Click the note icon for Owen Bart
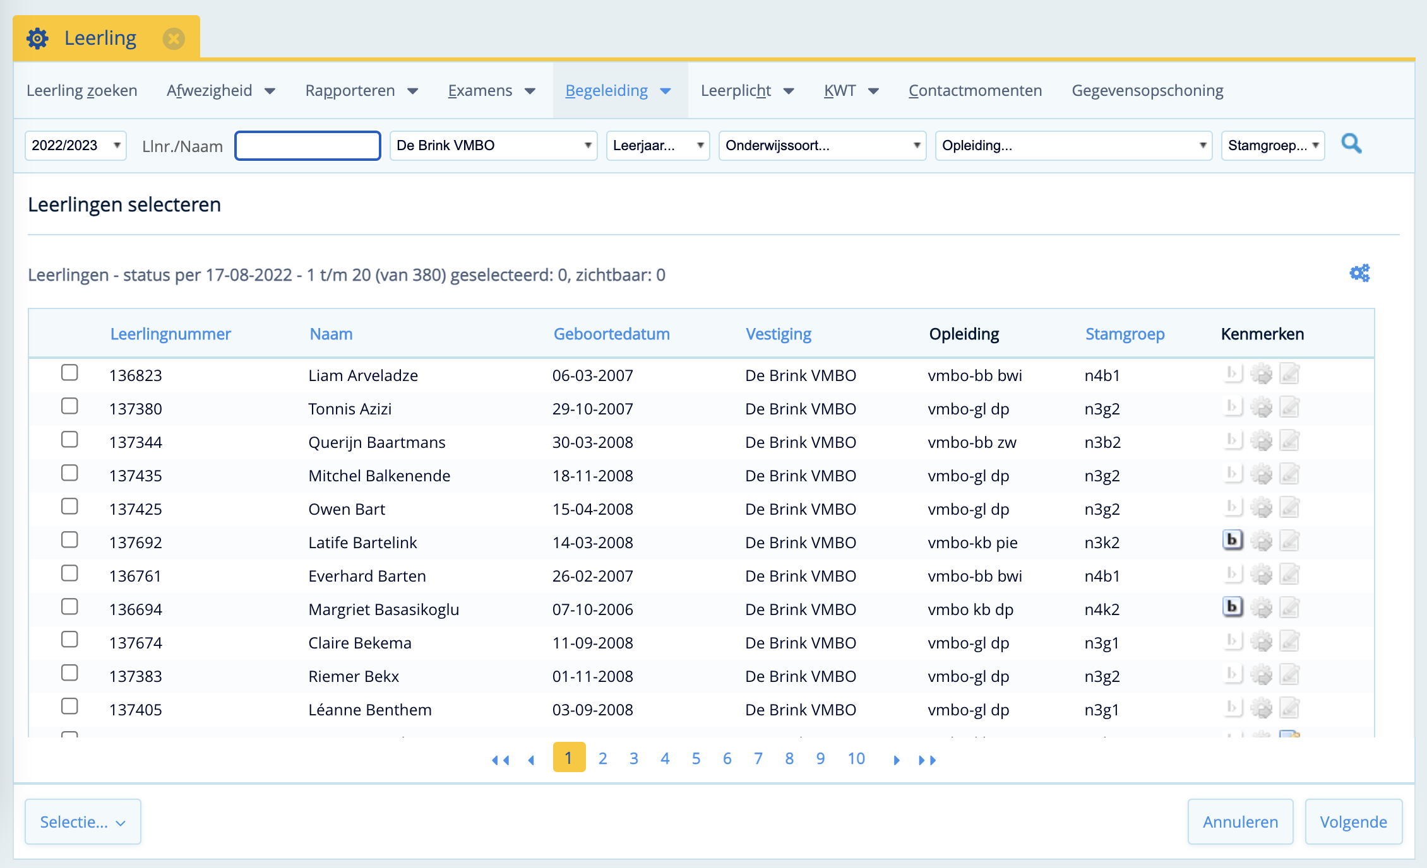 (1289, 508)
